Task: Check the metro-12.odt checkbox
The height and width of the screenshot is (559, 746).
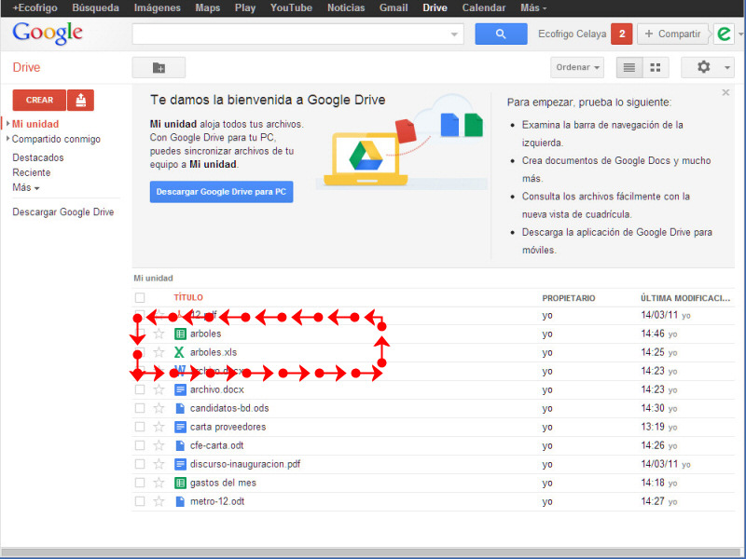Action: 139,501
